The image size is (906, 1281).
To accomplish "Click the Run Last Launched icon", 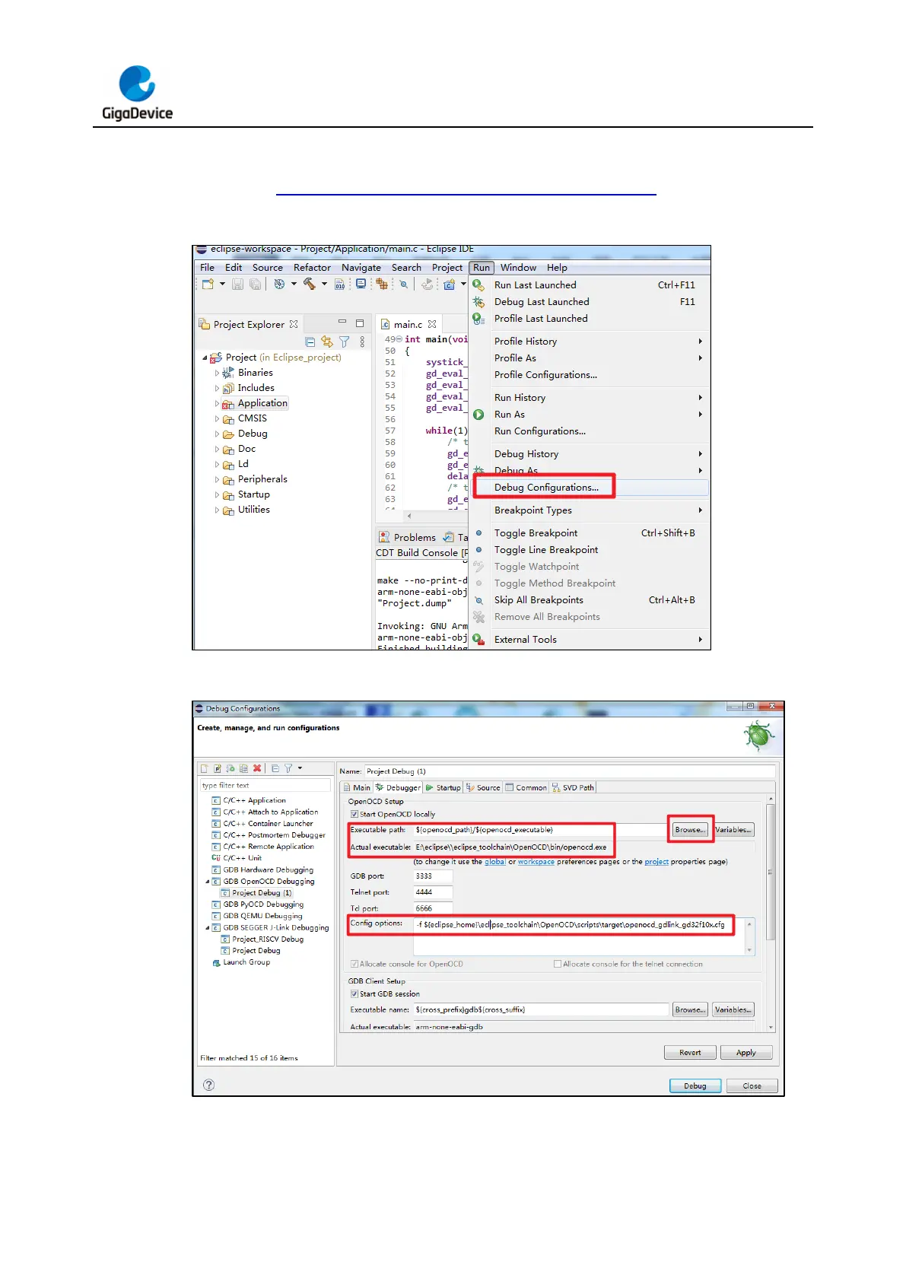I will [x=478, y=285].
